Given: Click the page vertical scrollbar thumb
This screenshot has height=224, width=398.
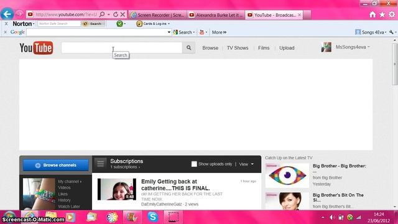Looking at the screenshot, I should 395,64.
